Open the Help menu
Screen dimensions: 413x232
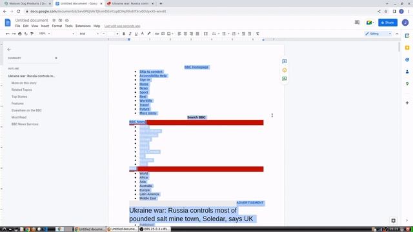[x=97, y=26]
